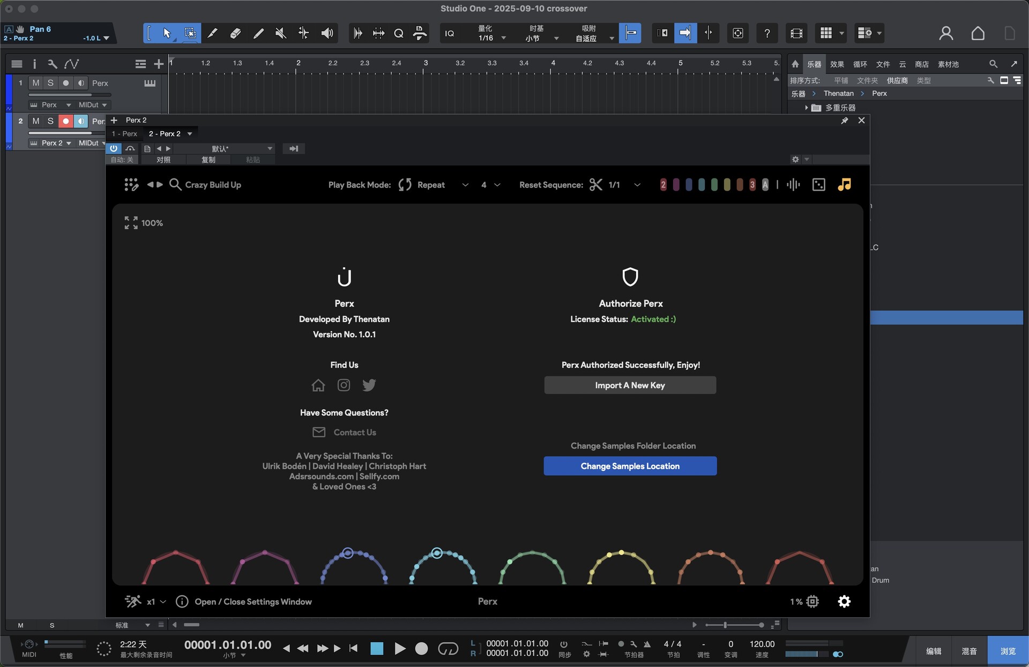Select the Arrow tool in toolbar
The image size is (1029, 667).
pos(167,33)
